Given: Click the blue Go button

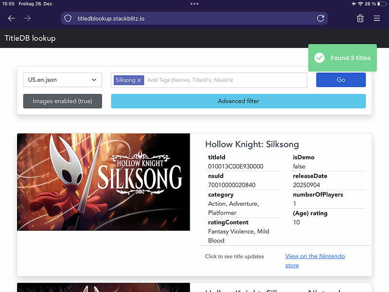Looking at the screenshot, I should (341, 80).
